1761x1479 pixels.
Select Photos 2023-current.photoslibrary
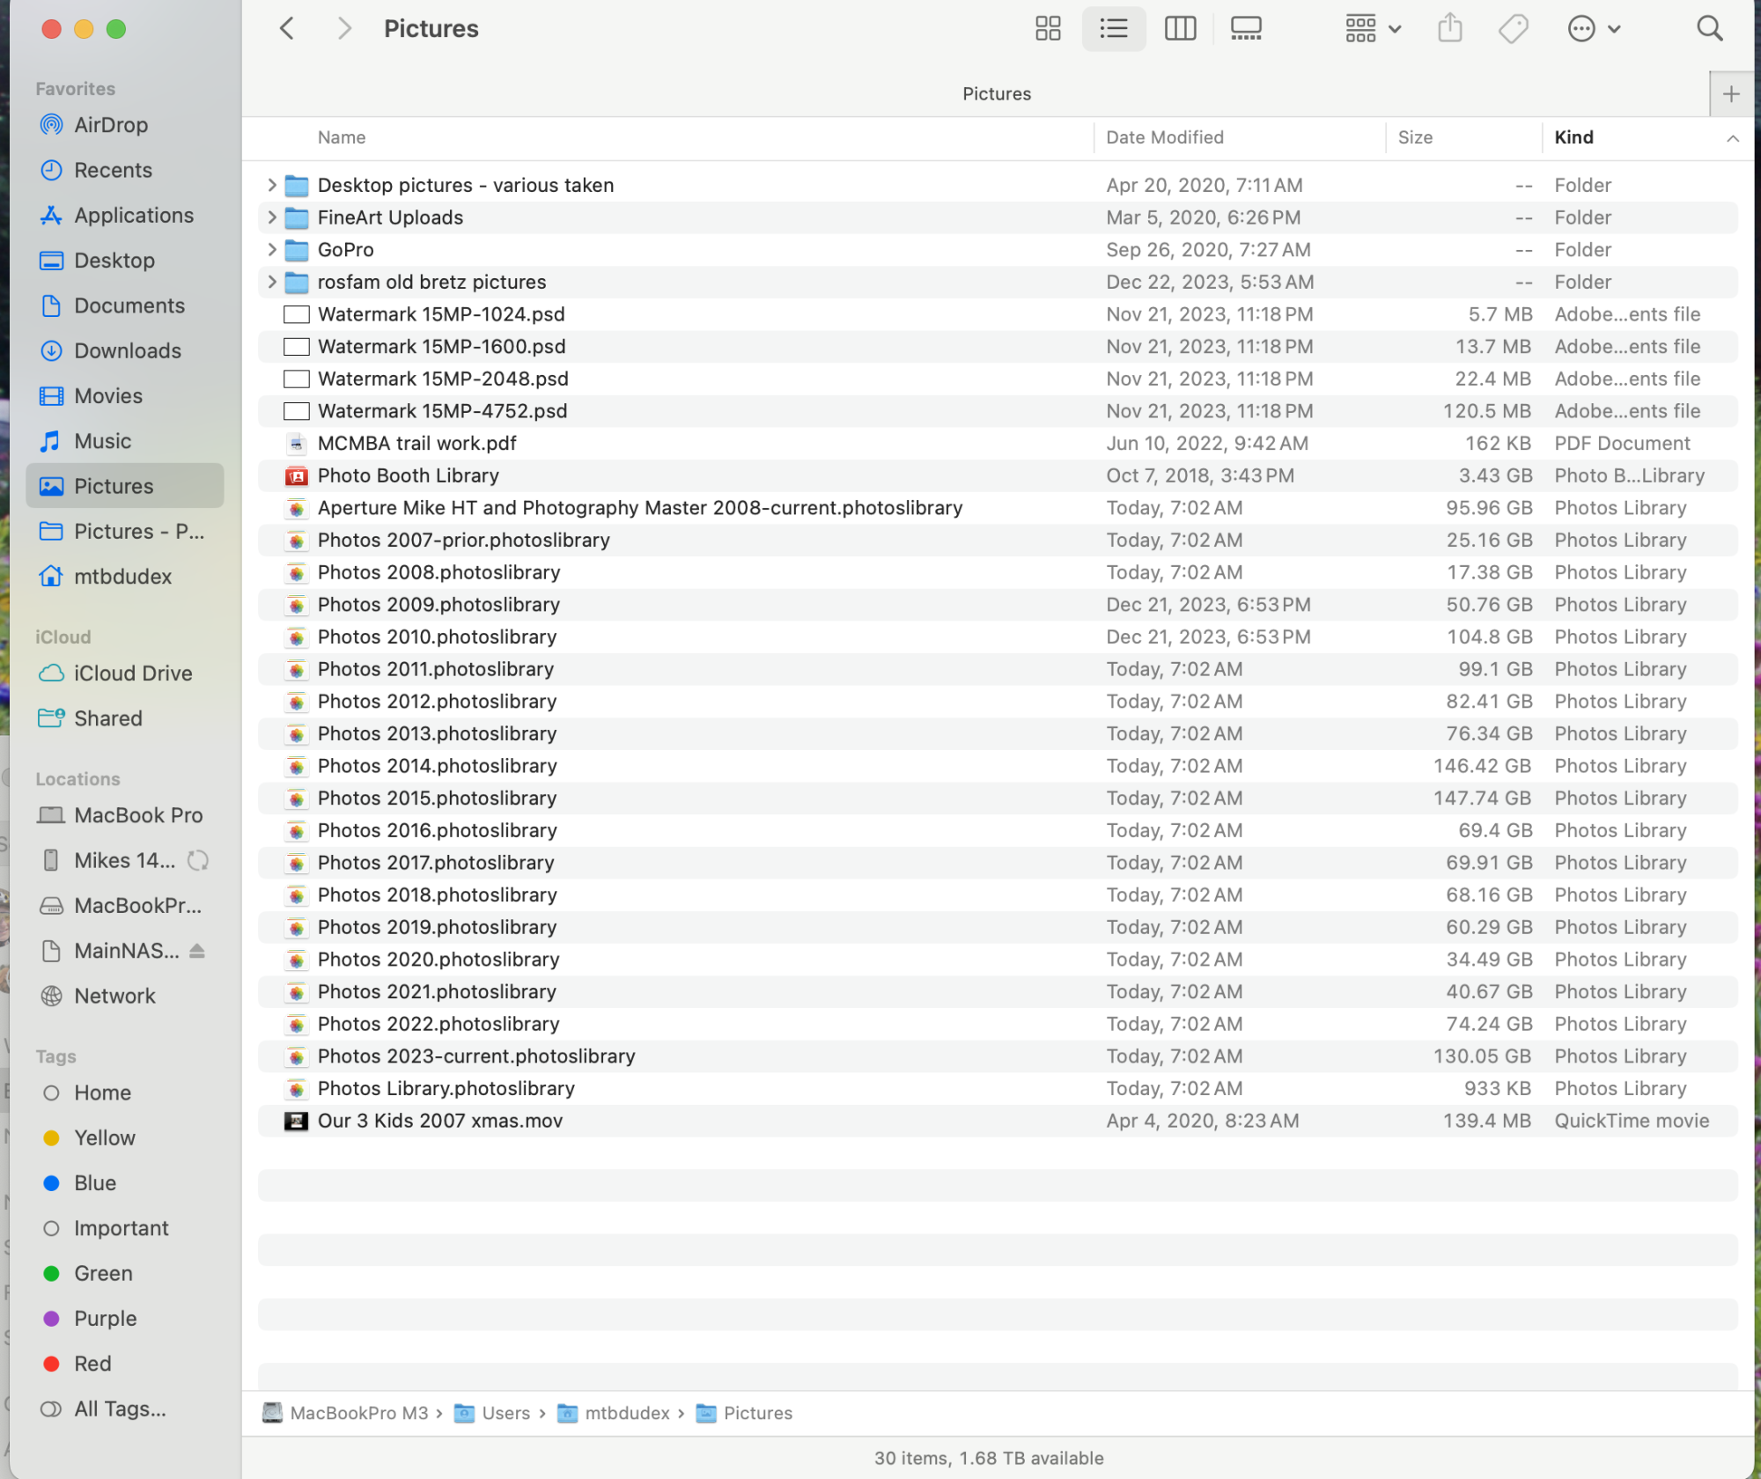tap(998, 1056)
